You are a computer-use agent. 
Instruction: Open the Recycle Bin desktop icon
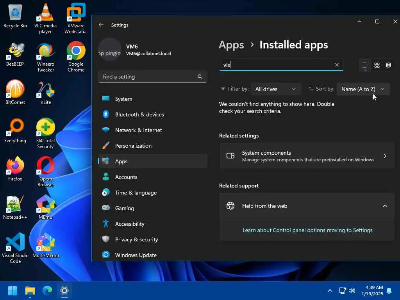pos(15,16)
